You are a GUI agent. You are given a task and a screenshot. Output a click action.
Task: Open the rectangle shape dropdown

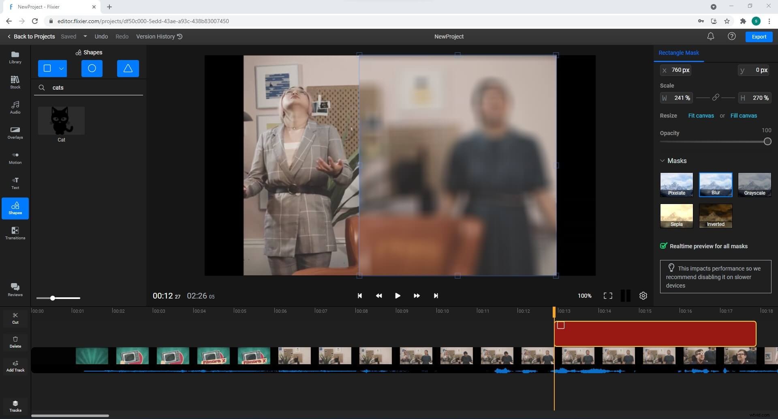pos(61,69)
